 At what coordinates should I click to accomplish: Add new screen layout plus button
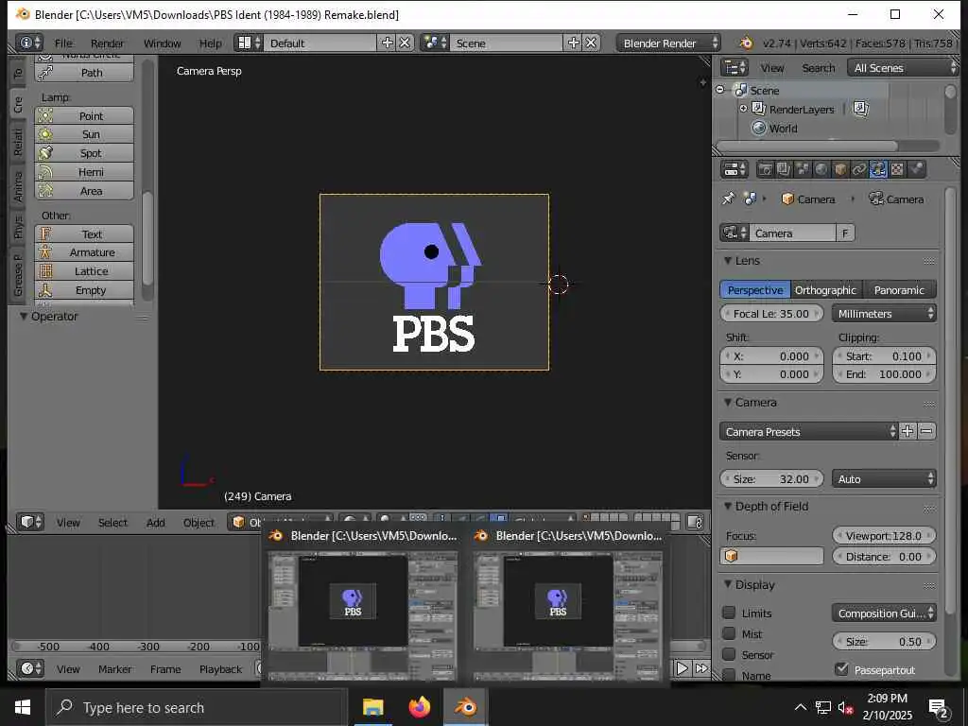tap(387, 43)
